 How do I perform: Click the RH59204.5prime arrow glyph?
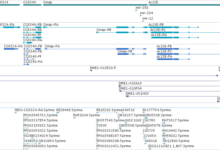point(74,118)
